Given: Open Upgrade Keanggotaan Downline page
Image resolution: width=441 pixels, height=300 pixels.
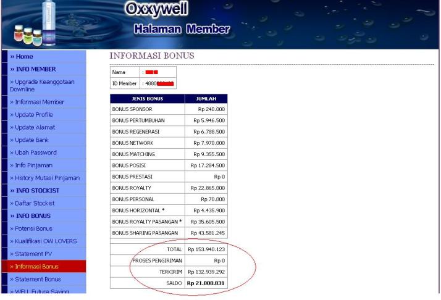Looking at the screenshot, I should pos(42,85).
